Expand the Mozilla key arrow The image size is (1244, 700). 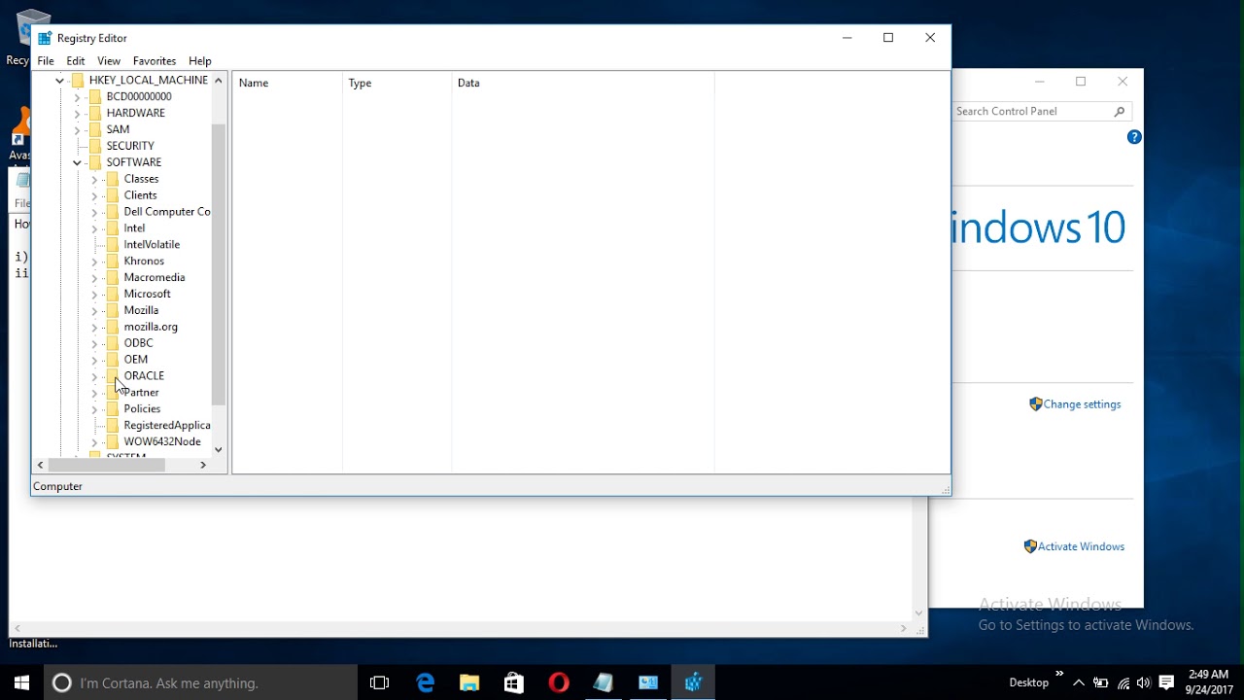pos(94,310)
